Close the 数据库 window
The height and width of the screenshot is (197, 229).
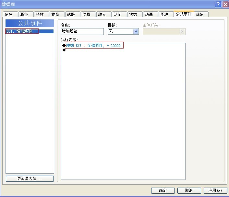(225, 5)
